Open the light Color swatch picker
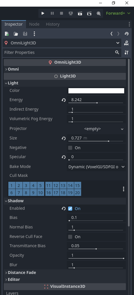This screenshot has height=295, width=134. pyautogui.click(x=96, y=91)
